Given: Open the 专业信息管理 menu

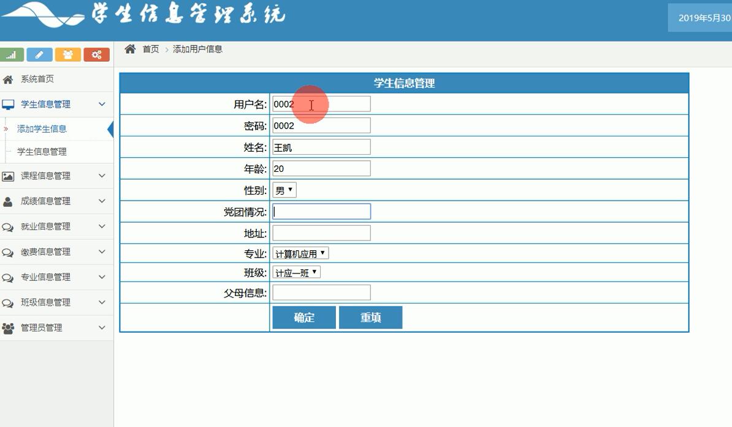Looking at the screenshot, I should coord(46,277).
